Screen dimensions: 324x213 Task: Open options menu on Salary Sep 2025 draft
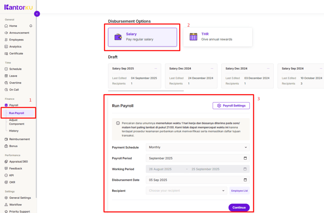click(x=156, y=68)
